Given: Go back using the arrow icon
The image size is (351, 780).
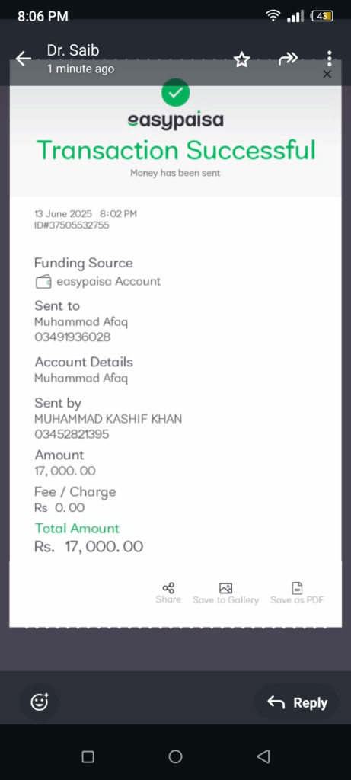Looking at the screenshot, I should point(24,59).
